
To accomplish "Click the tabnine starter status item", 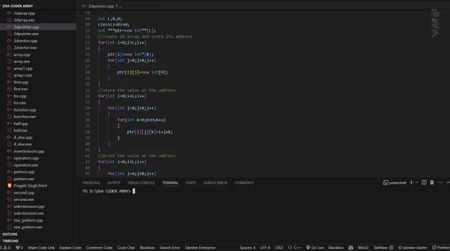I will pos(412,248).
